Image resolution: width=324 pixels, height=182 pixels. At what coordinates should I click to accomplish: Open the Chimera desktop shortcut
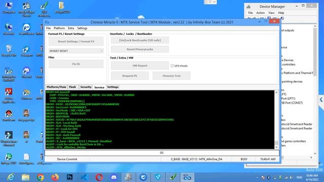(x=26, y=94)
